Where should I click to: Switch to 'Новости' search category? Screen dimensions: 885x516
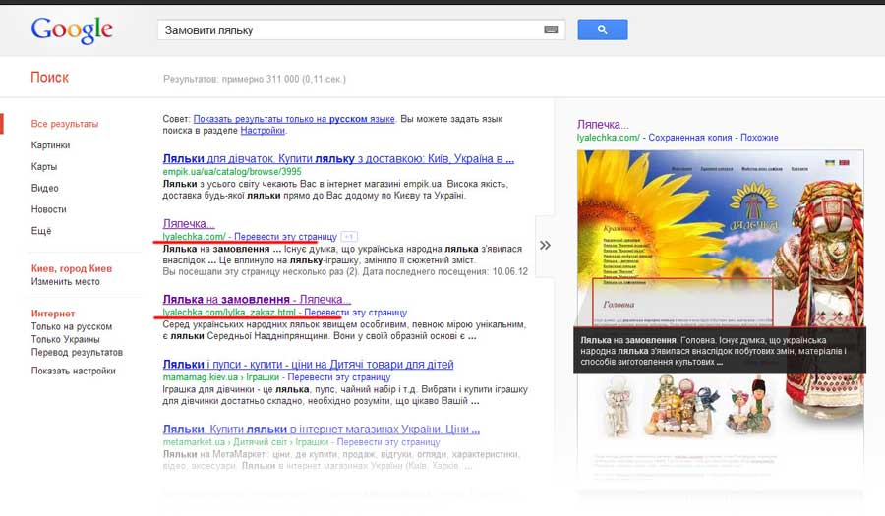[48, 209]
